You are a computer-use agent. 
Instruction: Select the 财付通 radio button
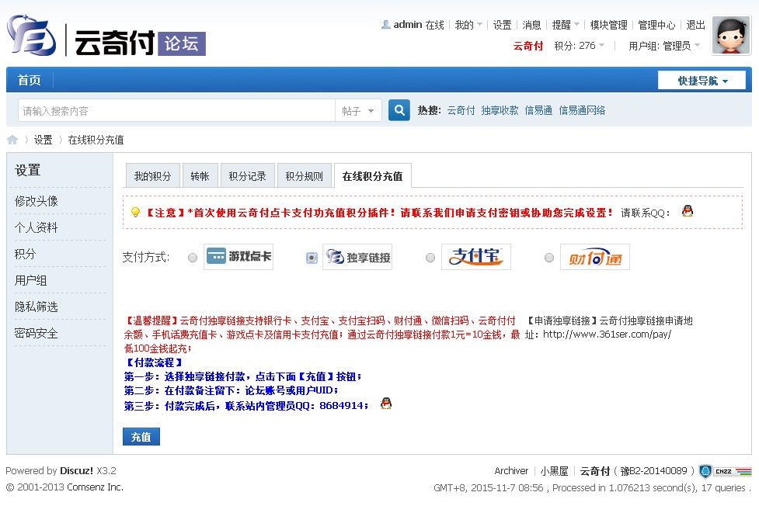(x=549, y=258)
